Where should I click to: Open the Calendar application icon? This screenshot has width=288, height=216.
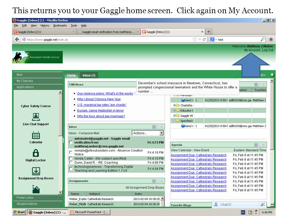(x=36, y=135)
